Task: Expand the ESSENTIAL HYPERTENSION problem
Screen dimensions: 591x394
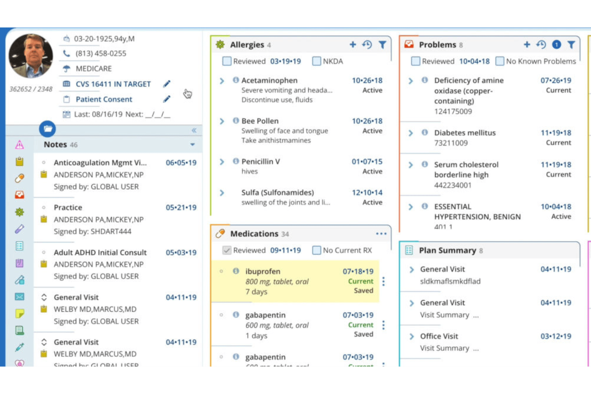Action: point(411,207)
